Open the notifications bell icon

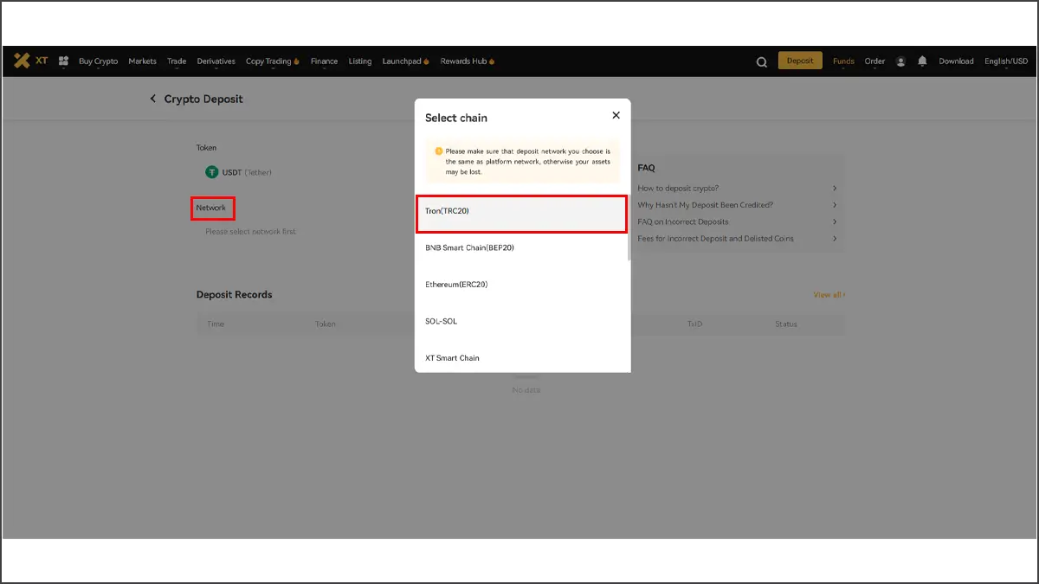coord(923,61)
